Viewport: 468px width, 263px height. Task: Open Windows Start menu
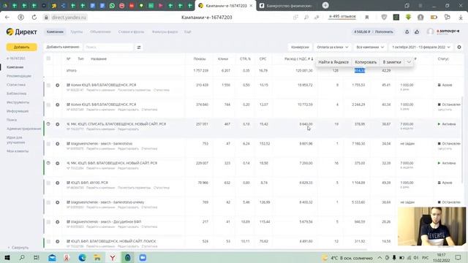(7, 257)
